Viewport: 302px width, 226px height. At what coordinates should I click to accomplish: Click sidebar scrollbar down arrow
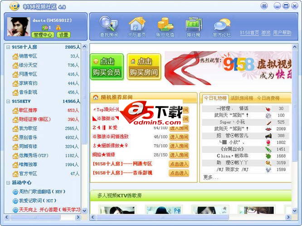coord(84,211)
